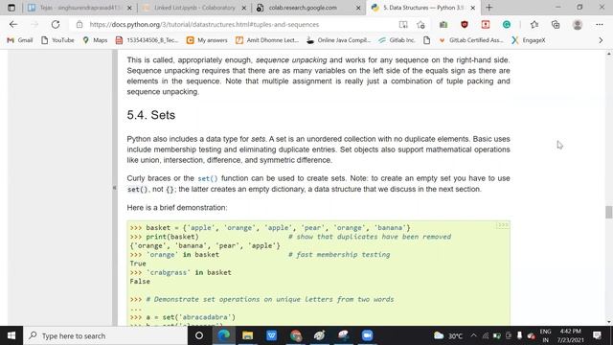Collapse the documentation sidebar
Viewport: 613px width, 345px height.
(115, 188)
